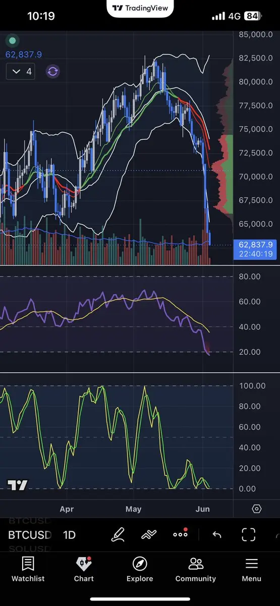Tap the RSI 20.00 scale label
The width and height of the screenshot is (280, 606).
click(x=249, y=352)
